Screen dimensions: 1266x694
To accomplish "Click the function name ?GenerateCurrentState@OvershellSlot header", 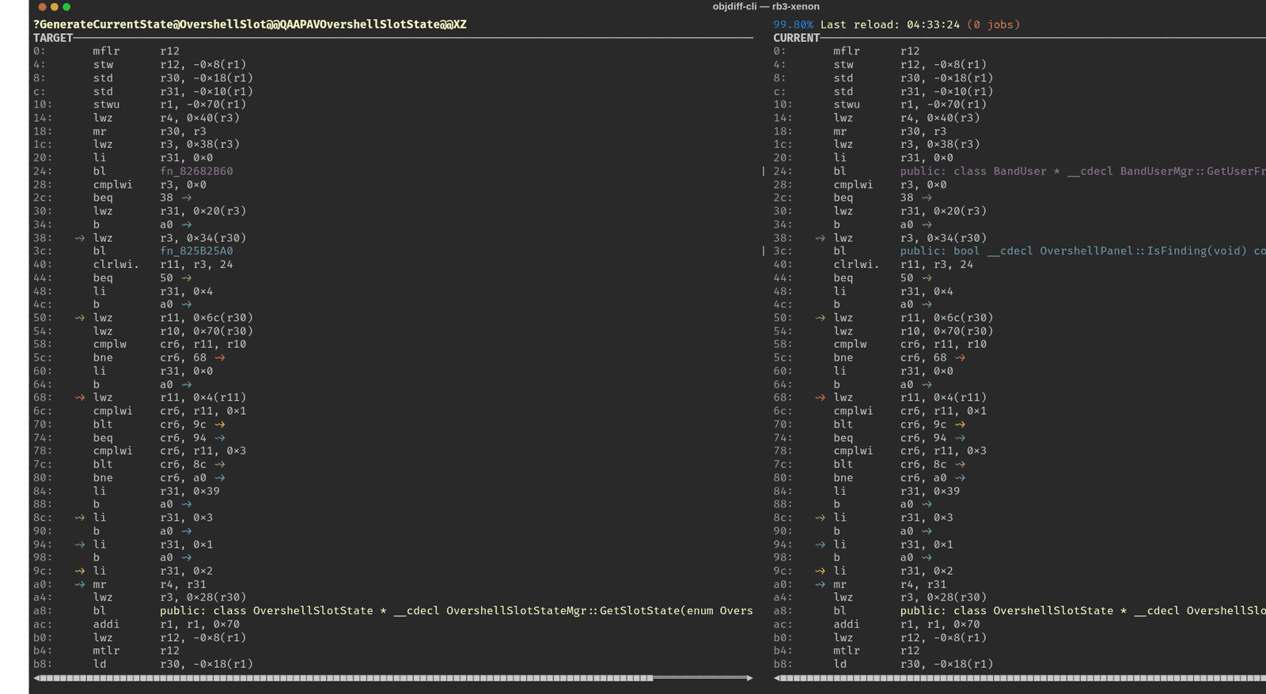I will (249, 25).
